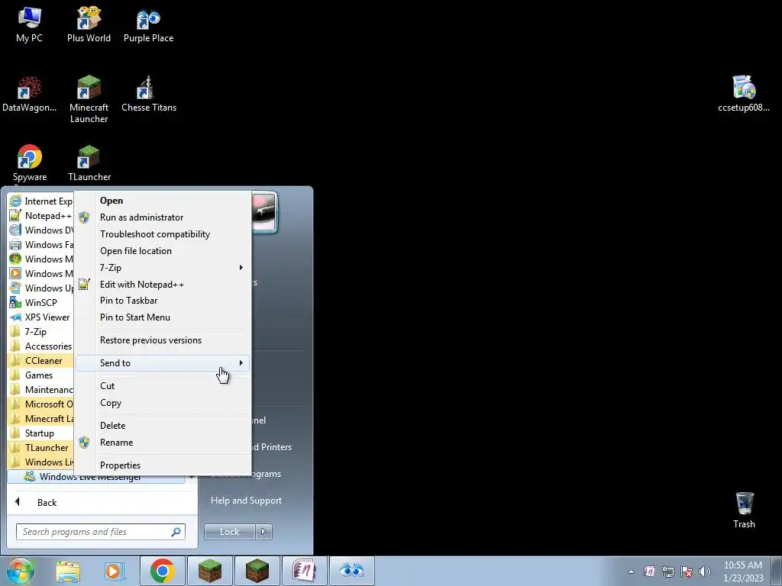The image size is (782, 586).
Task: Select Restore previous versions
Action: point(162,340)
